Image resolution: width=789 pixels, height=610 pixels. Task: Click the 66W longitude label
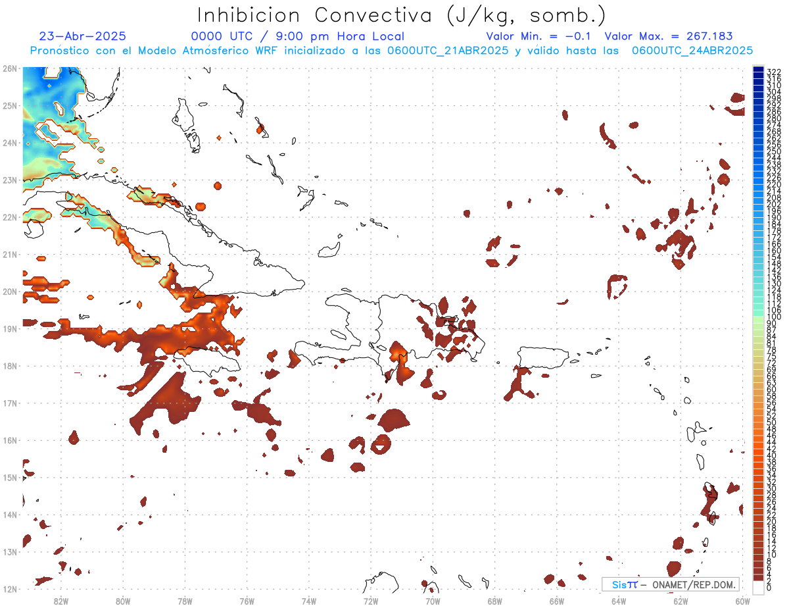[x=557, y=601]
